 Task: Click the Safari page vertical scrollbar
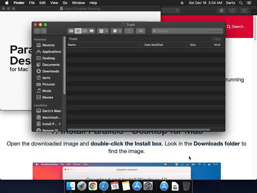255,28
